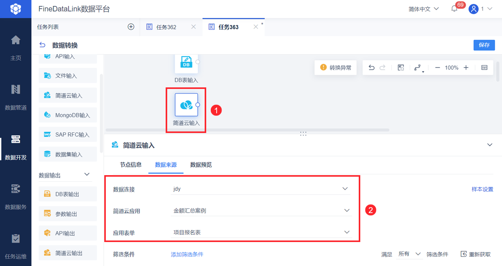Select the 数据集输入 operator
Screen dimensions: 502x266
[x=68, y=154]
